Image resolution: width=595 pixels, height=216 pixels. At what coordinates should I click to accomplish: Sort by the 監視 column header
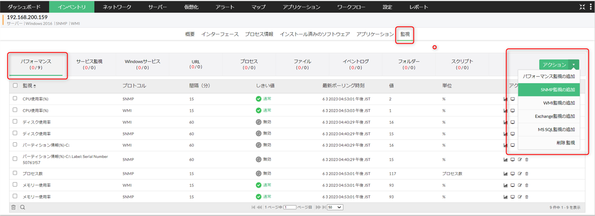29,86
